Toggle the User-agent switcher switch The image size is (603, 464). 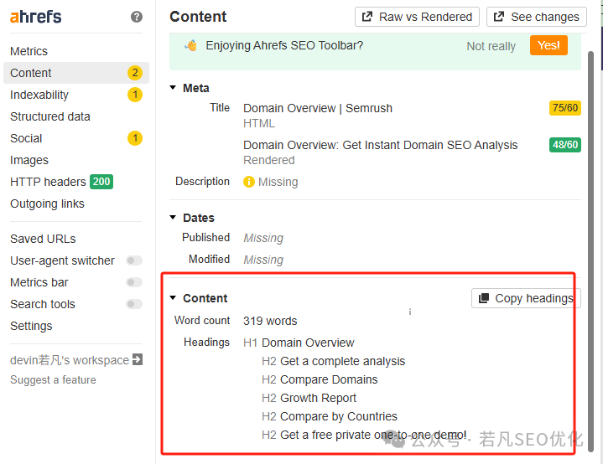134,260
